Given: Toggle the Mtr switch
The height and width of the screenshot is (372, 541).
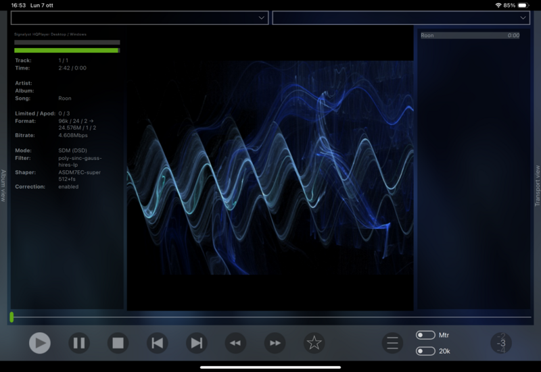Looking at the screenshot, I should point(425,335).
